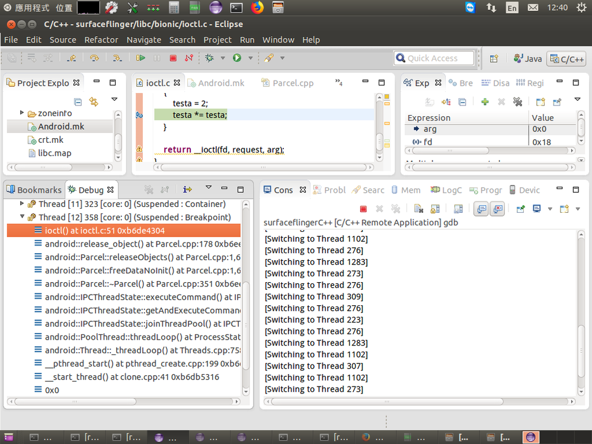Terminate the console process with red square
Image resolution: width=592 pixels, height=444 pixels.
click(363, 209)
